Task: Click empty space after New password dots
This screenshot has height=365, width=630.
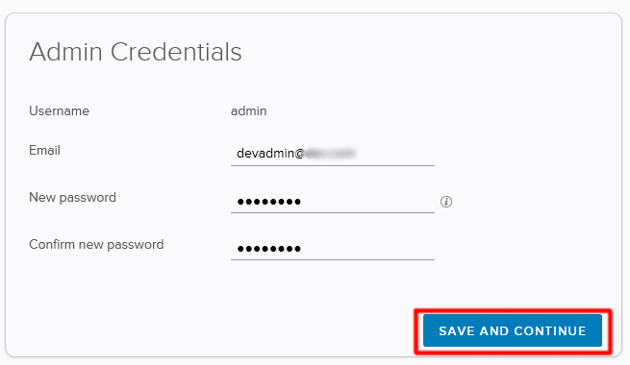Action: click(367, 202)
